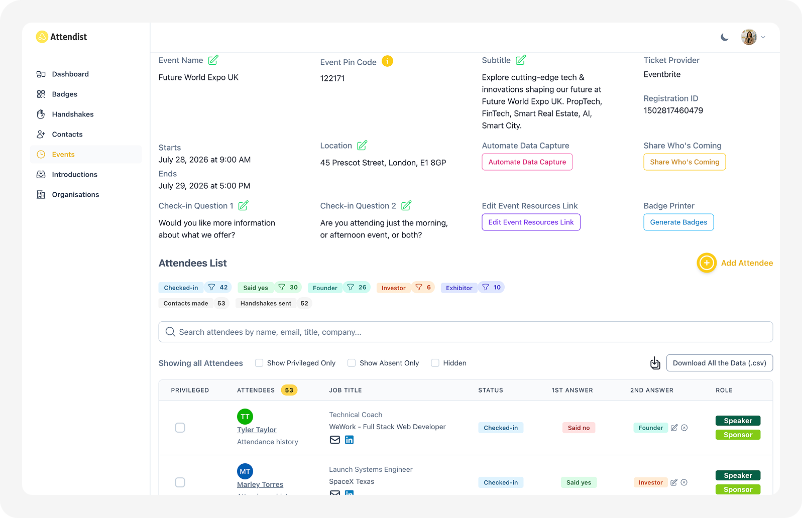Open Tyler Taylor attendance history

coord(268,442)
